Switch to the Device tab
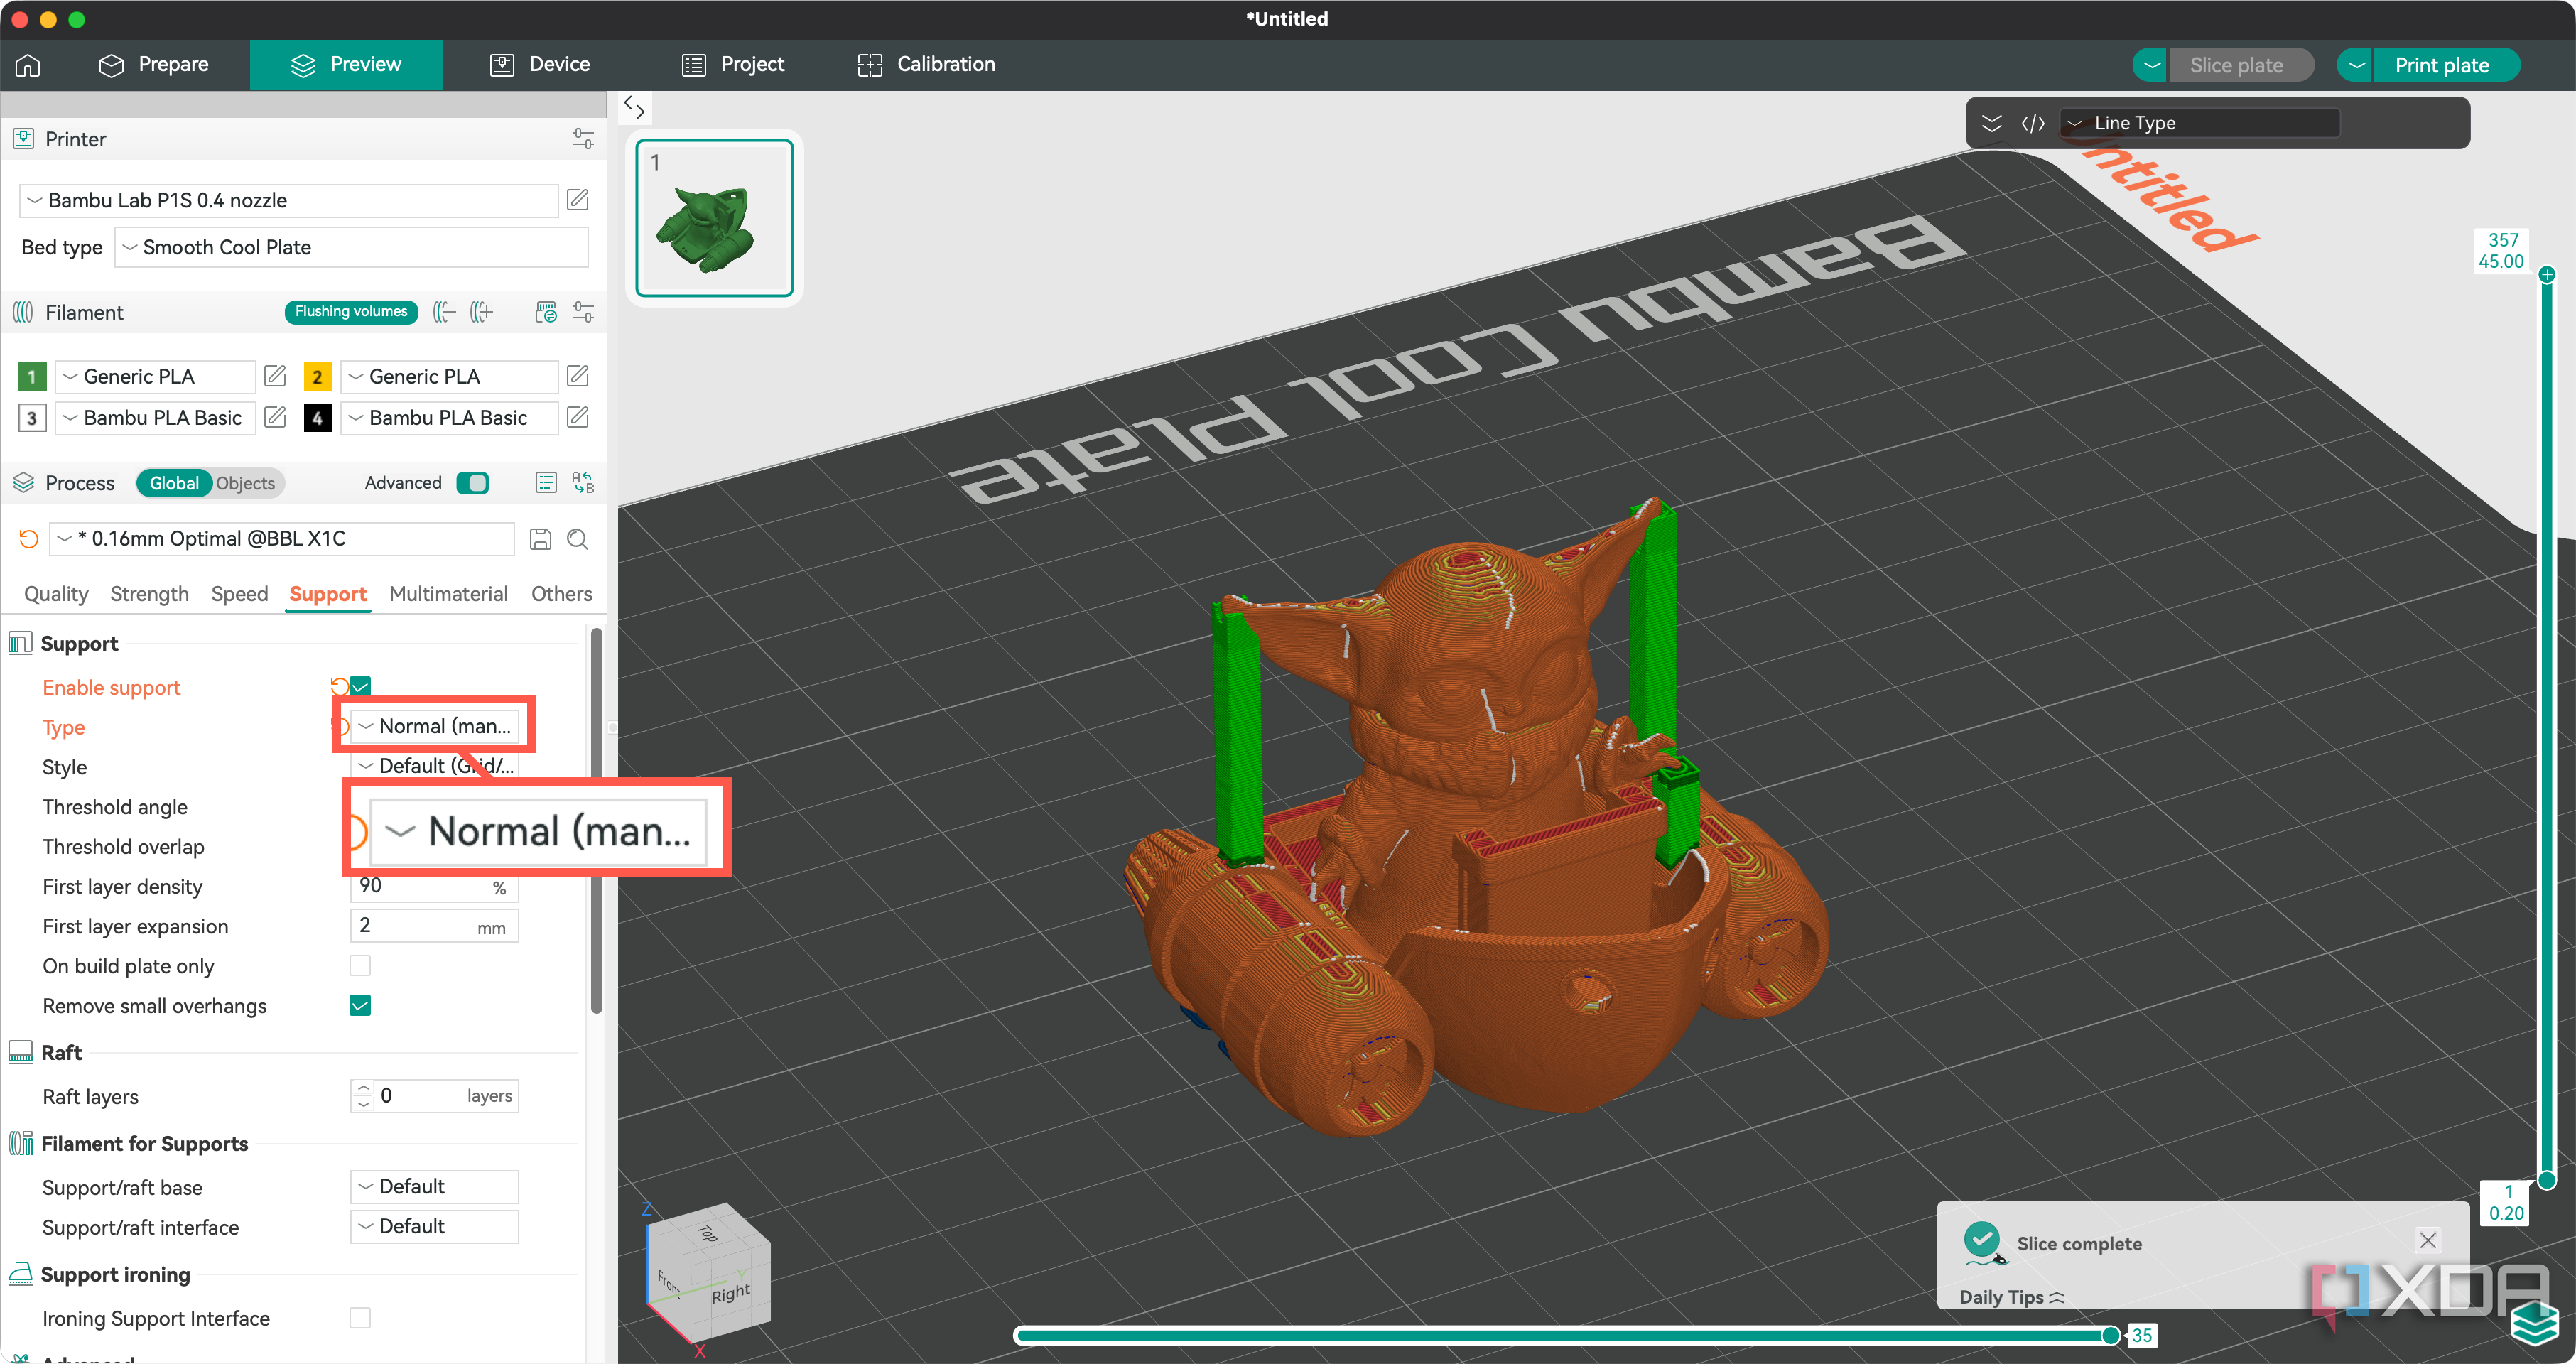The width and height of the screenshot is (2576, 1364). click(x=540, y=65)
